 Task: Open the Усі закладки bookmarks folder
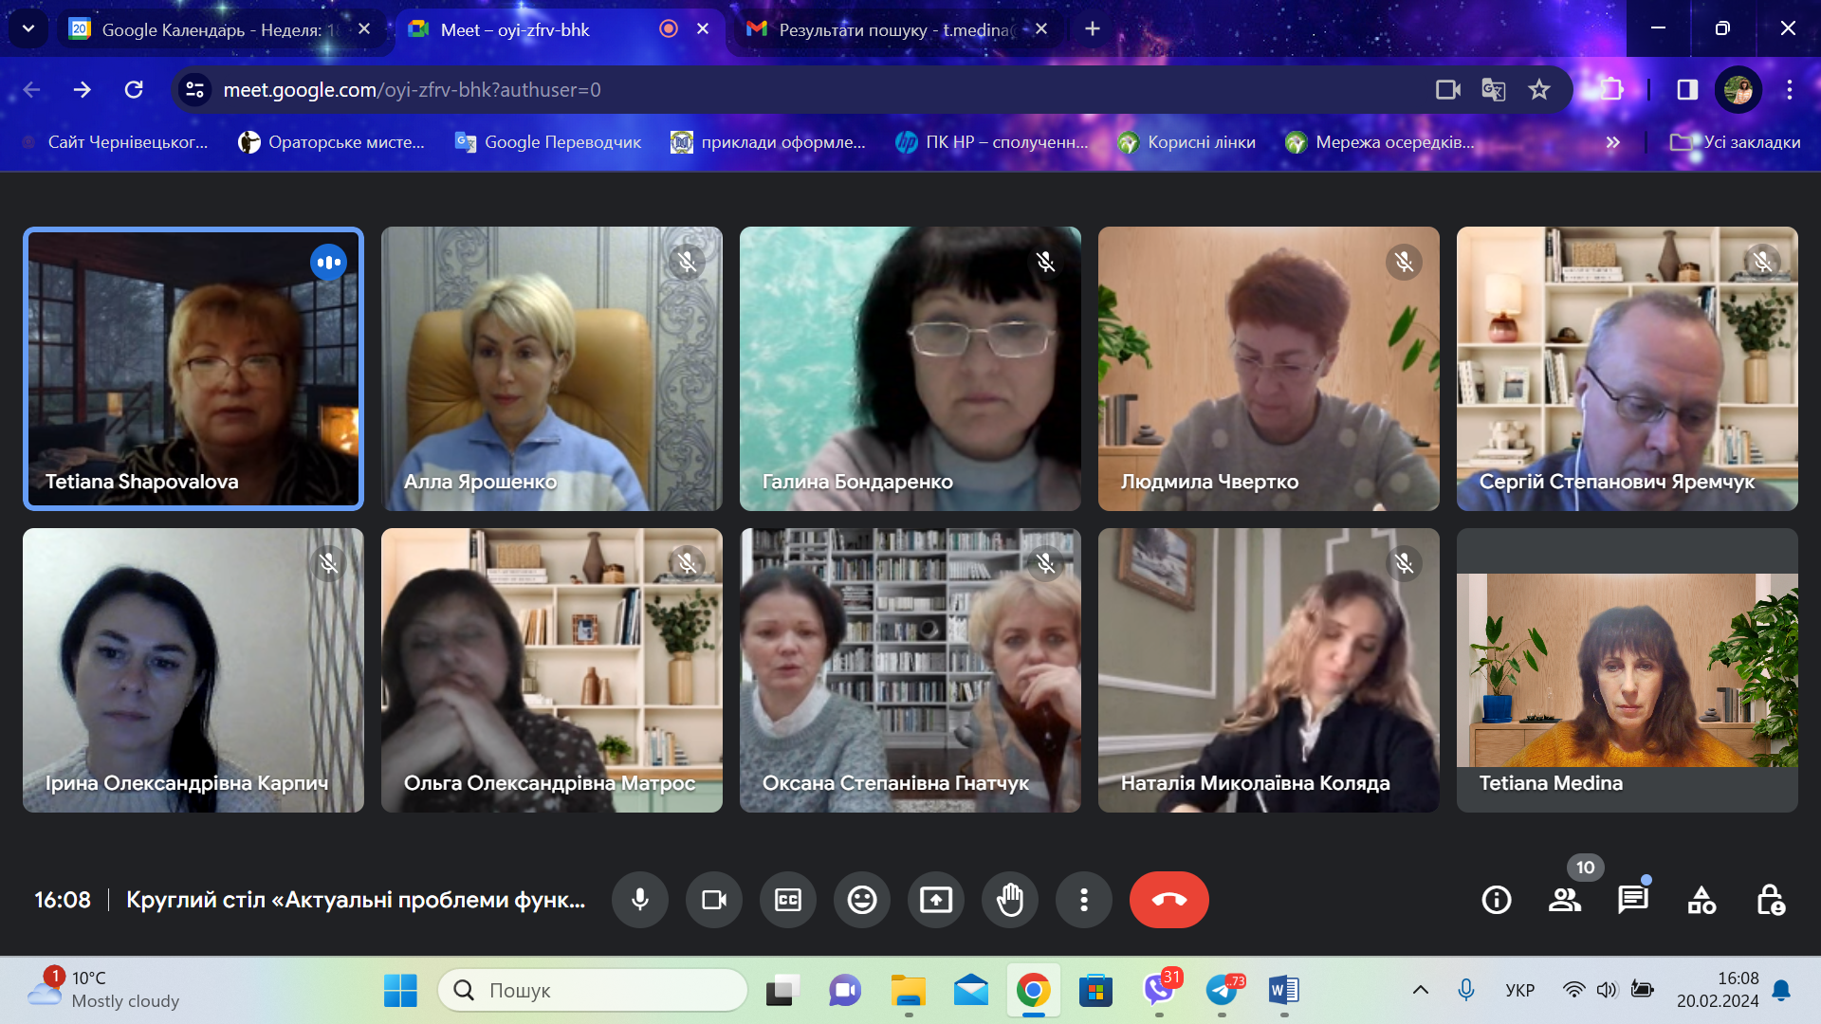[1736, 142]
